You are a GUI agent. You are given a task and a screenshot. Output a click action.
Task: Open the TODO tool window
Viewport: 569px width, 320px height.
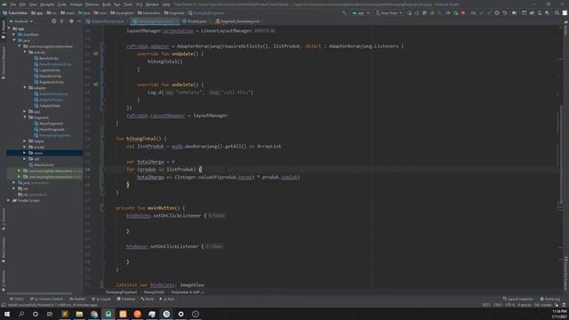coord(17,299)
